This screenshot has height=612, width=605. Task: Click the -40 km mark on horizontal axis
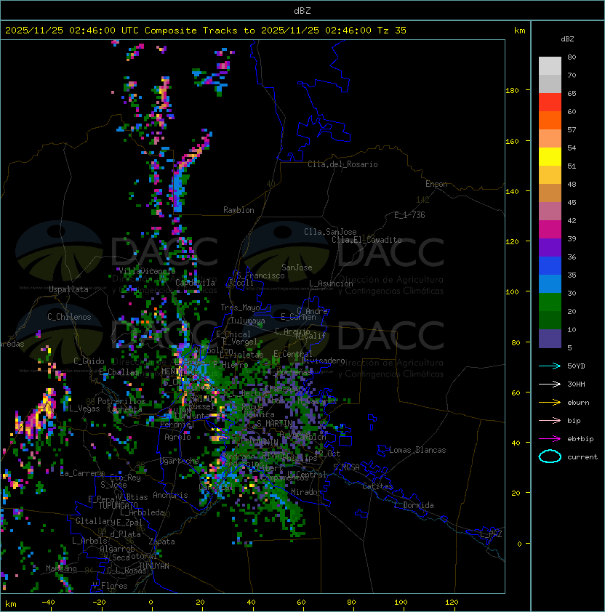(x=49, y=603)
